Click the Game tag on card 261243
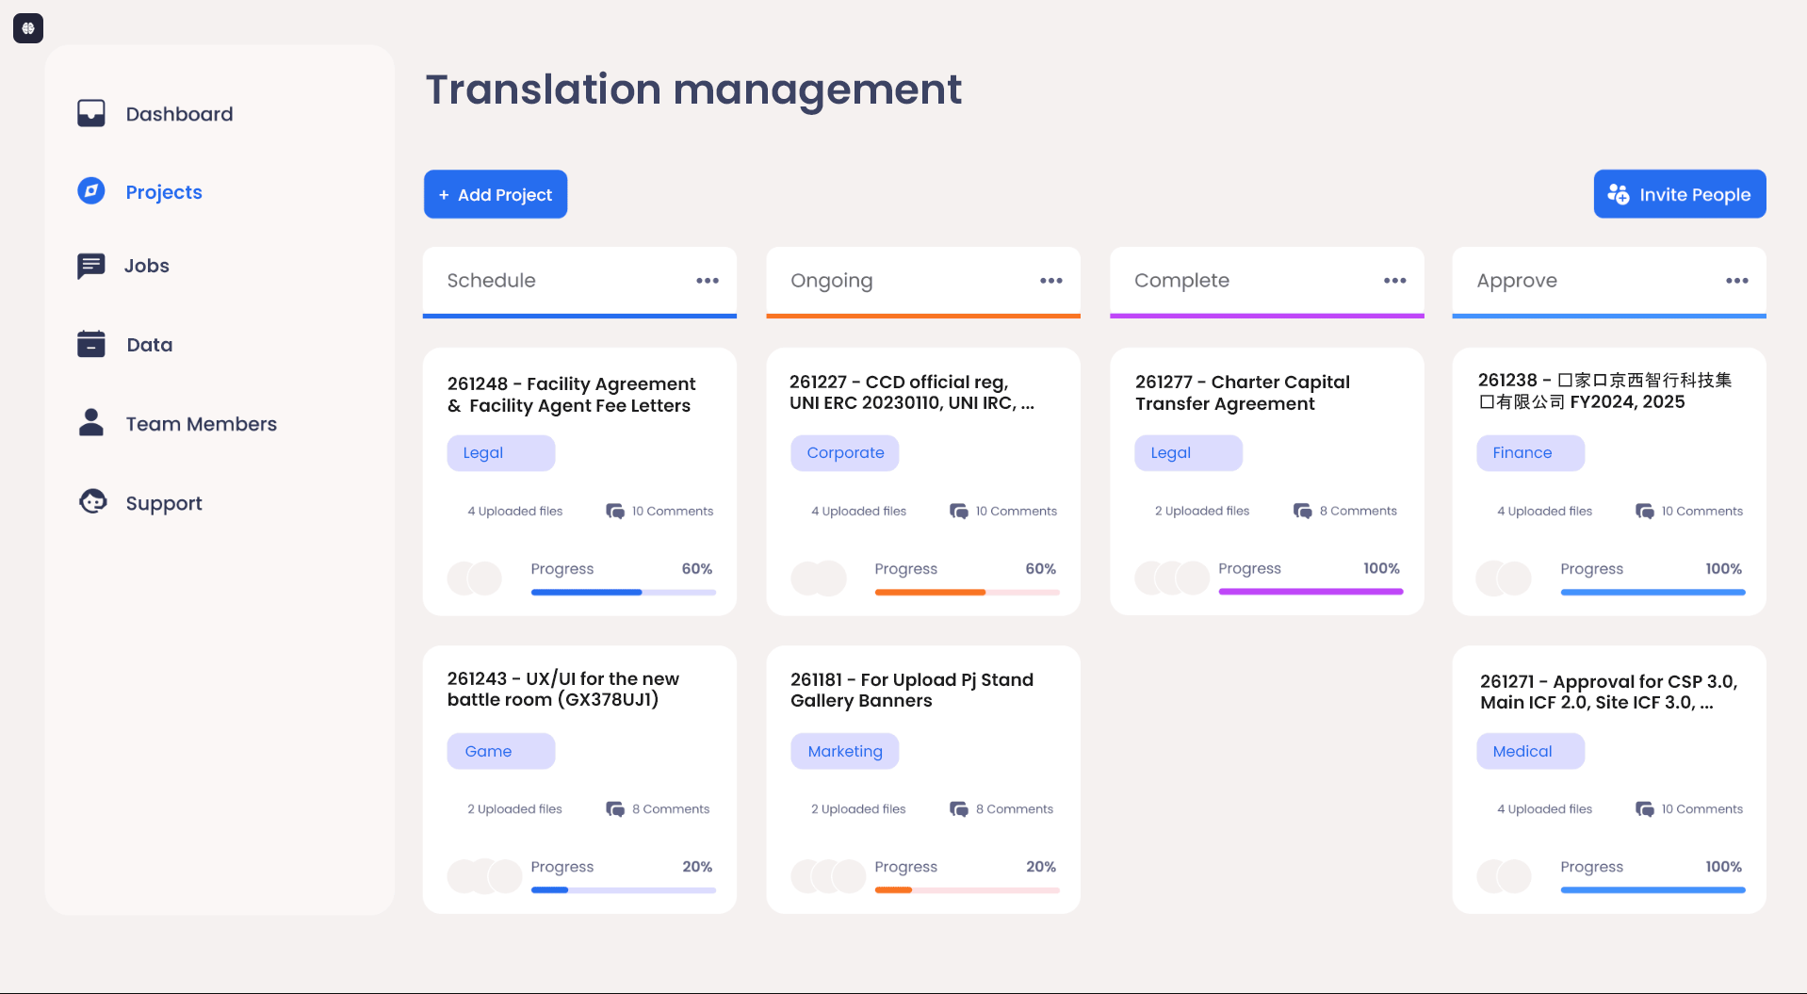The image size is (1807, 994). (501, 751)
